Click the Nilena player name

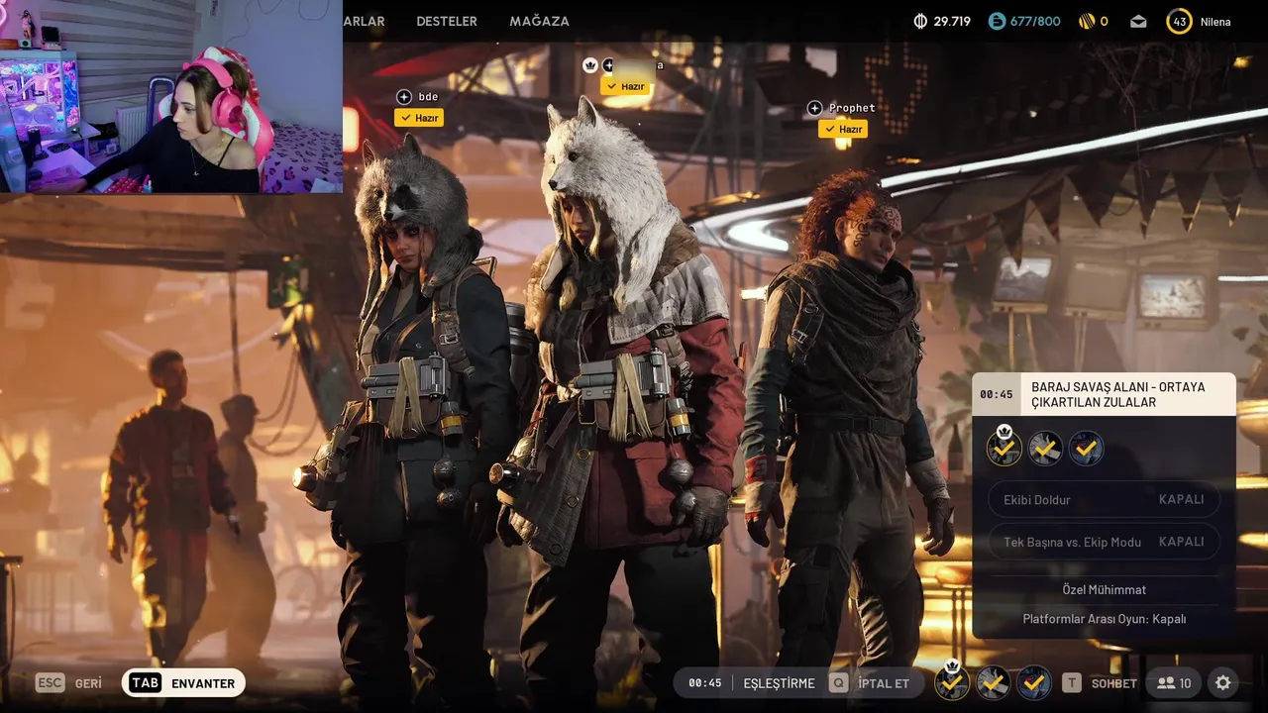coord(1215,22)
